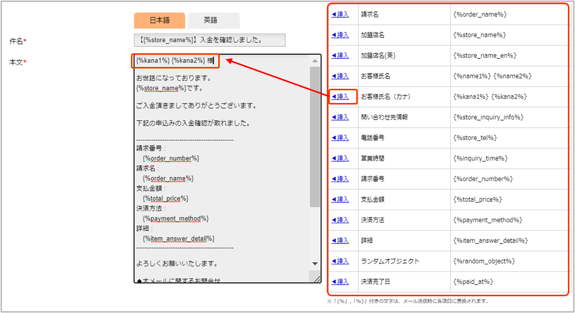The image size is (575, 313).
Task: Click the 件名 subject input field
Action: [206, 40]
